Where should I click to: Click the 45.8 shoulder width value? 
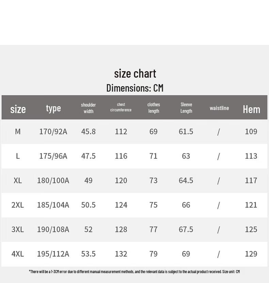tap(89, 131)
